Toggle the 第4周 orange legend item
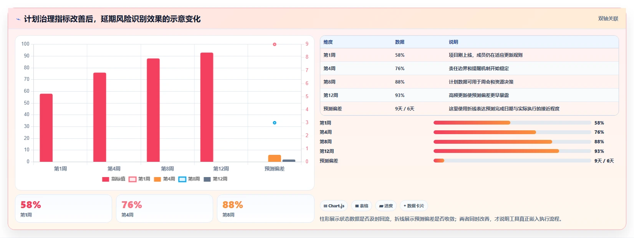This screenshot has width=634, height=238. coord(164,179)
